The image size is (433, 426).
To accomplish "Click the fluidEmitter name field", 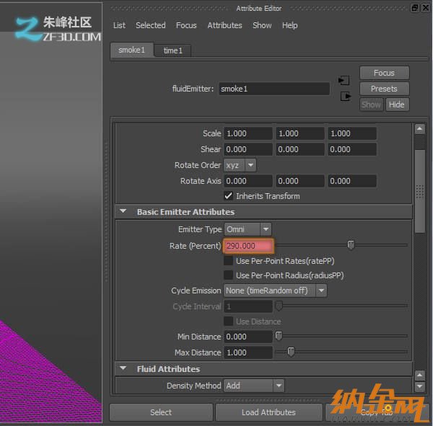I will click(274, 89).
